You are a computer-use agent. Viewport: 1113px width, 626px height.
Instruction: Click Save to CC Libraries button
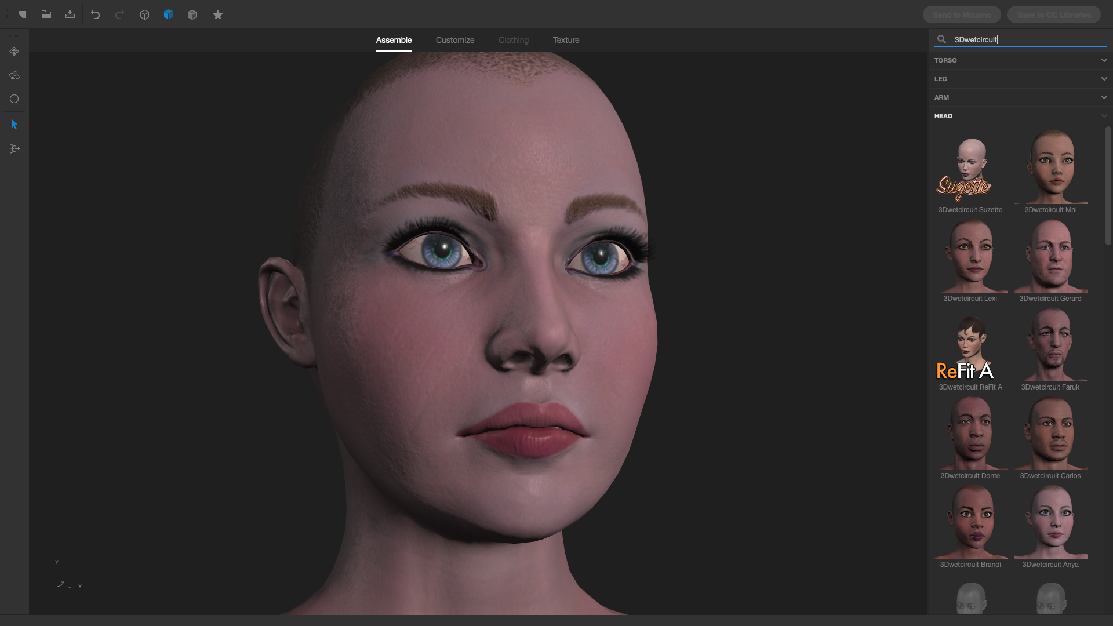[1054, 14]
